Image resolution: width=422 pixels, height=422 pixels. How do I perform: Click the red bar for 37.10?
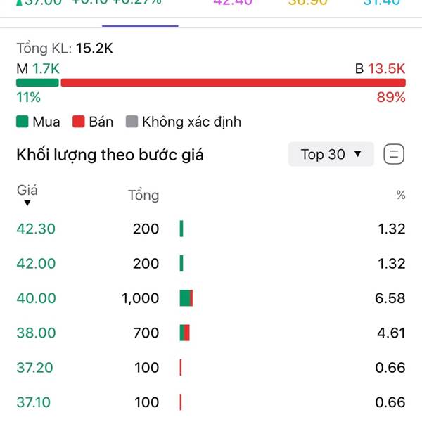[181, 402]
